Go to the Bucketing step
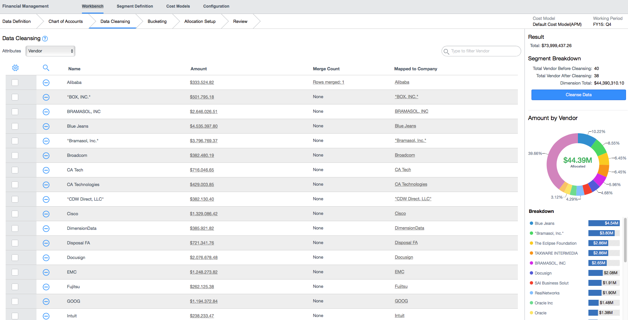Screen dimensions: 628x320 coord(157,21)
